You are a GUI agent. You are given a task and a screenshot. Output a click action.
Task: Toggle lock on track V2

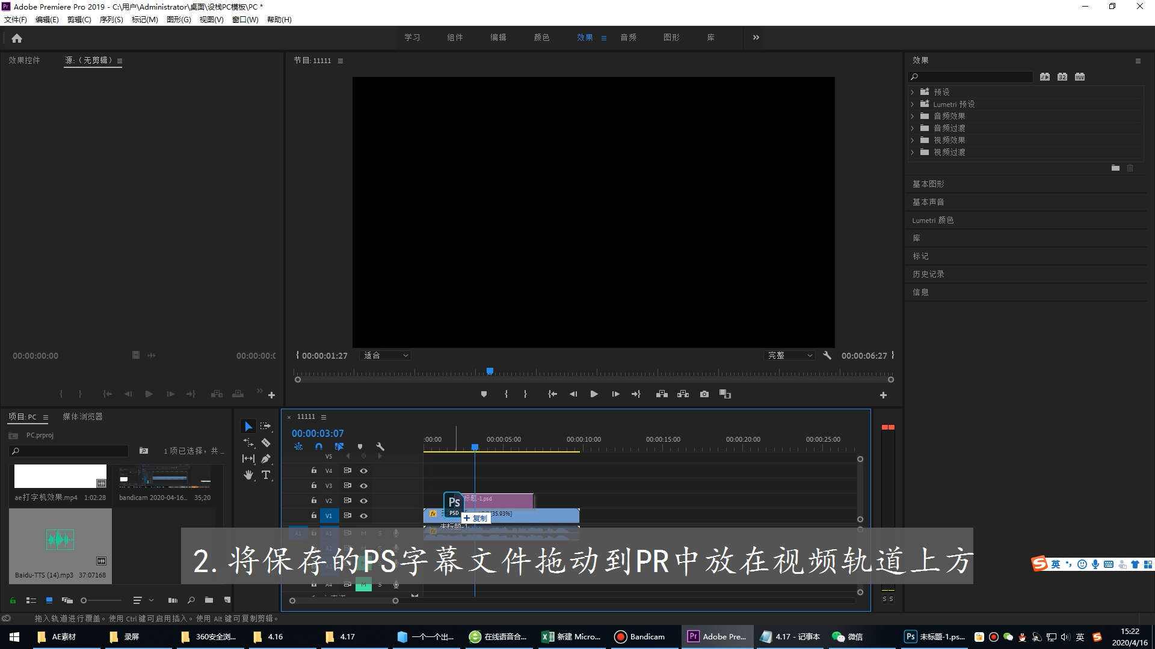pos(313,501)
